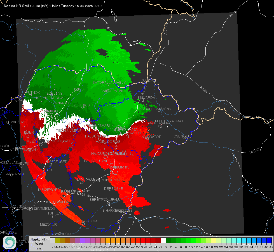This screenshot has width=274, height=252.
Task: Click the 'A-265' road label
Action: [x=203, y=90]
